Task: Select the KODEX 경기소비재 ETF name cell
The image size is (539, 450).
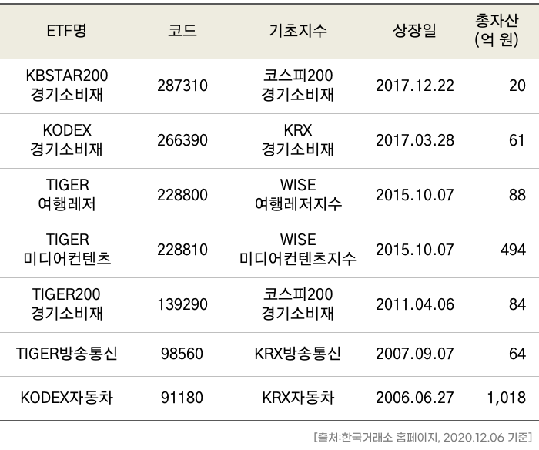Action: click(x=67, y=140)
